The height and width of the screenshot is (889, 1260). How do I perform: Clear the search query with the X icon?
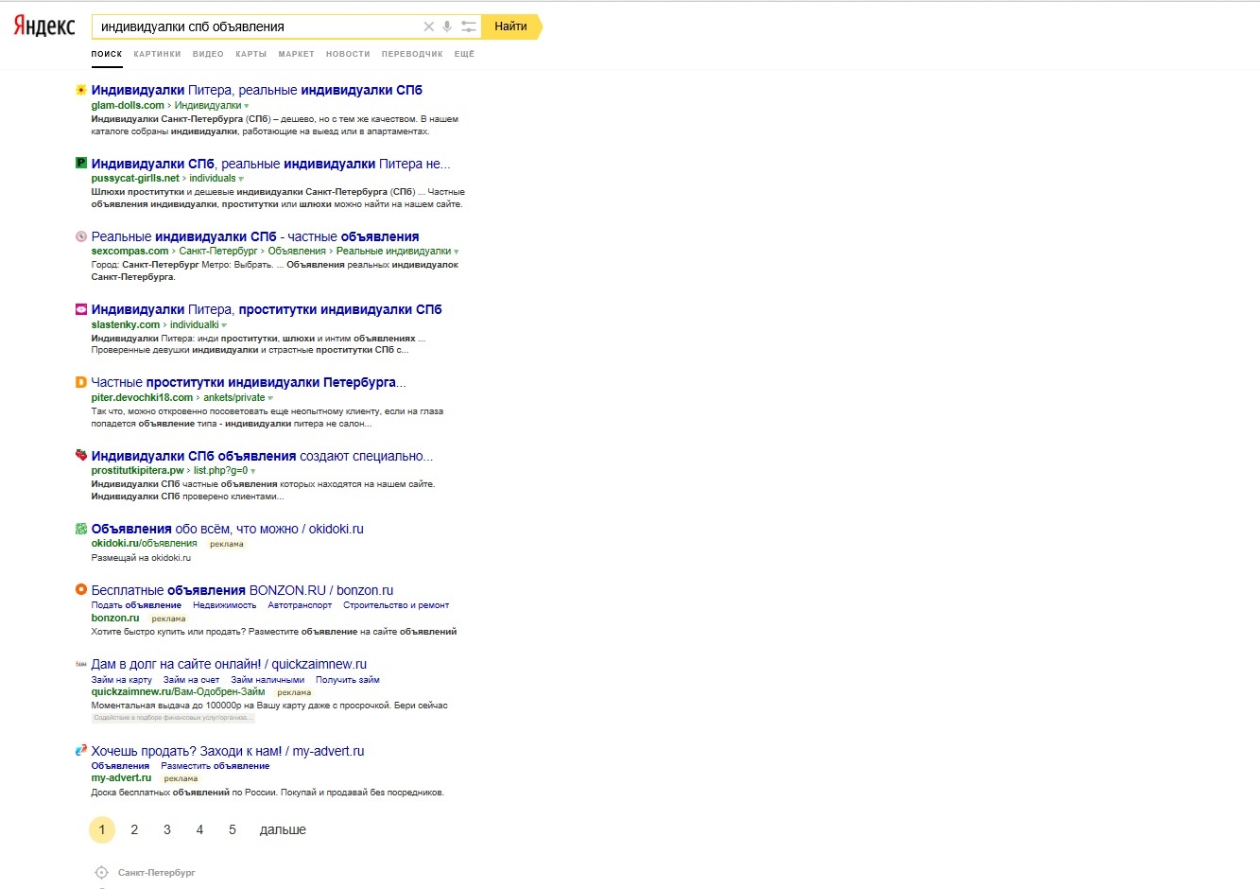coord(428,26)
